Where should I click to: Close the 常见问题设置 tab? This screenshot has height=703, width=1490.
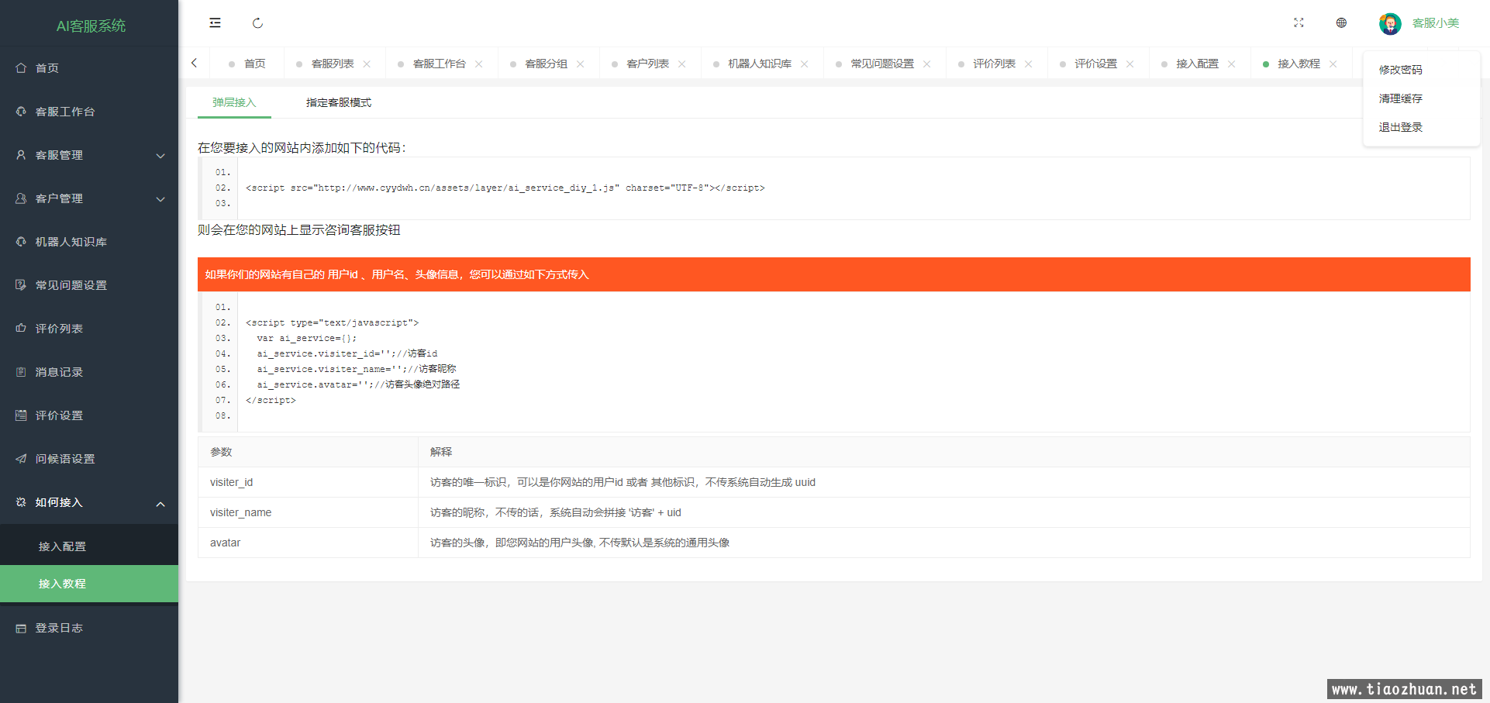[927, 64]
